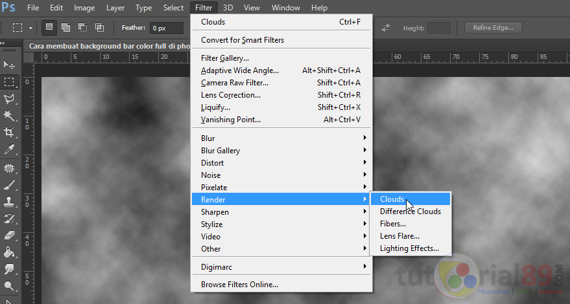Click the Refine Edge button

pyautogui.click(x=493, y=28)
